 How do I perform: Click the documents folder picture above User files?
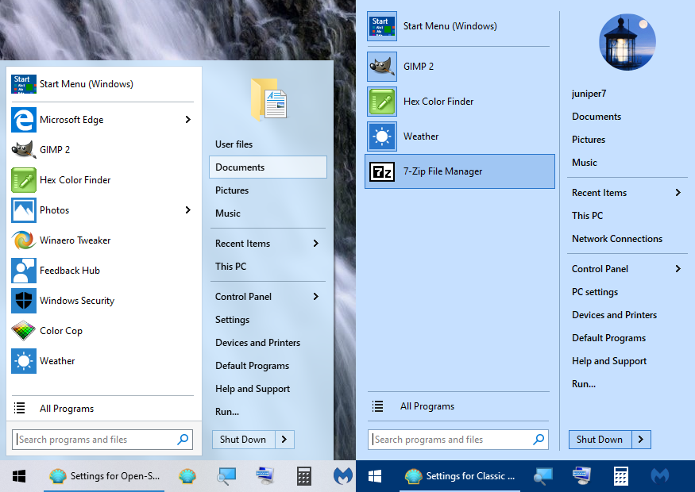[268, 99]
